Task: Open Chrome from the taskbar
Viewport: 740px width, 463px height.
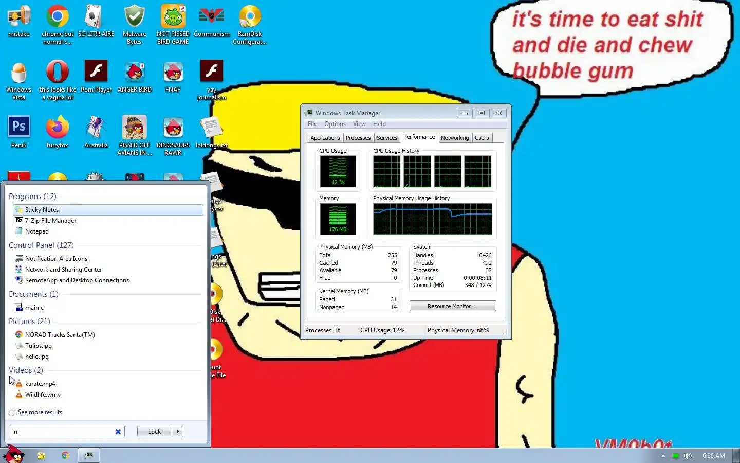Action: [65, 455]
